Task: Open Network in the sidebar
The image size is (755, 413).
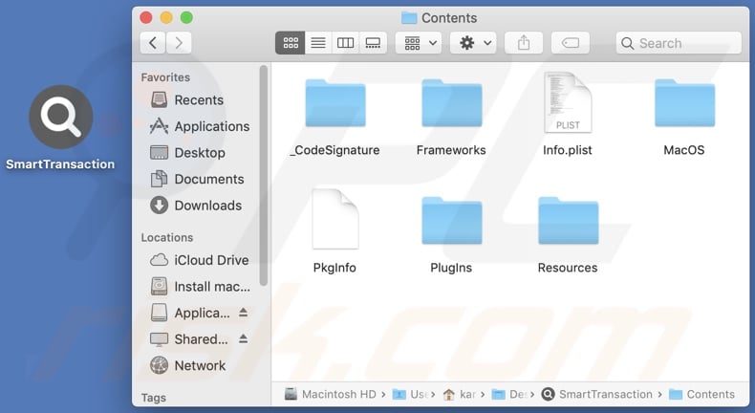Action: click(x=199, y=366)
